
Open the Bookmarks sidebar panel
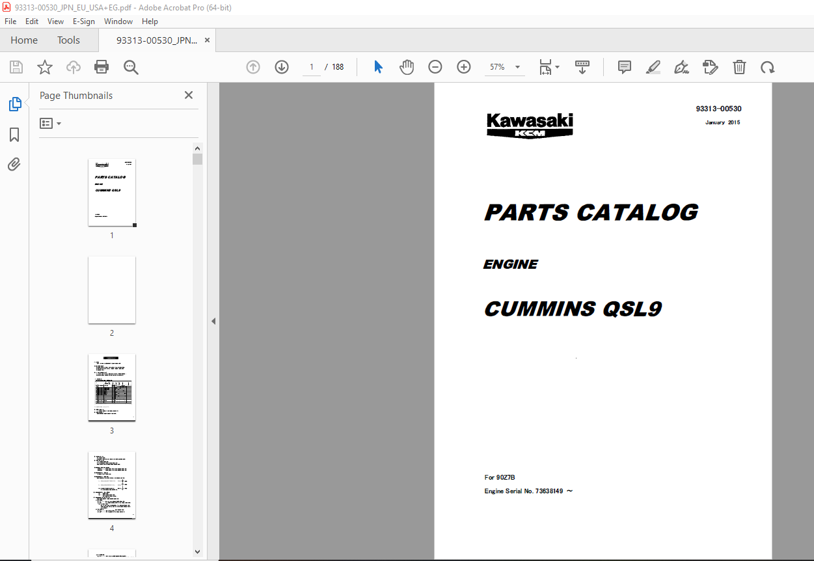(x=14, y=135)
